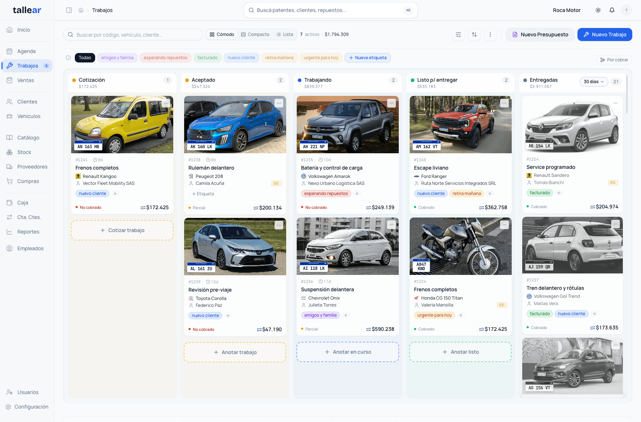
Task: Open options menu on Chevrolet Onix card
Action: (392, 225)
